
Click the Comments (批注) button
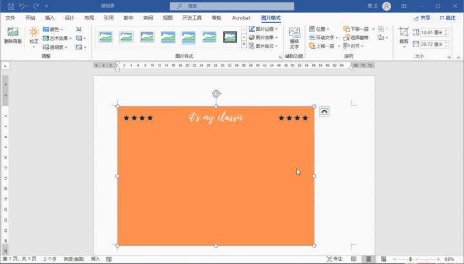click(448, 18)
